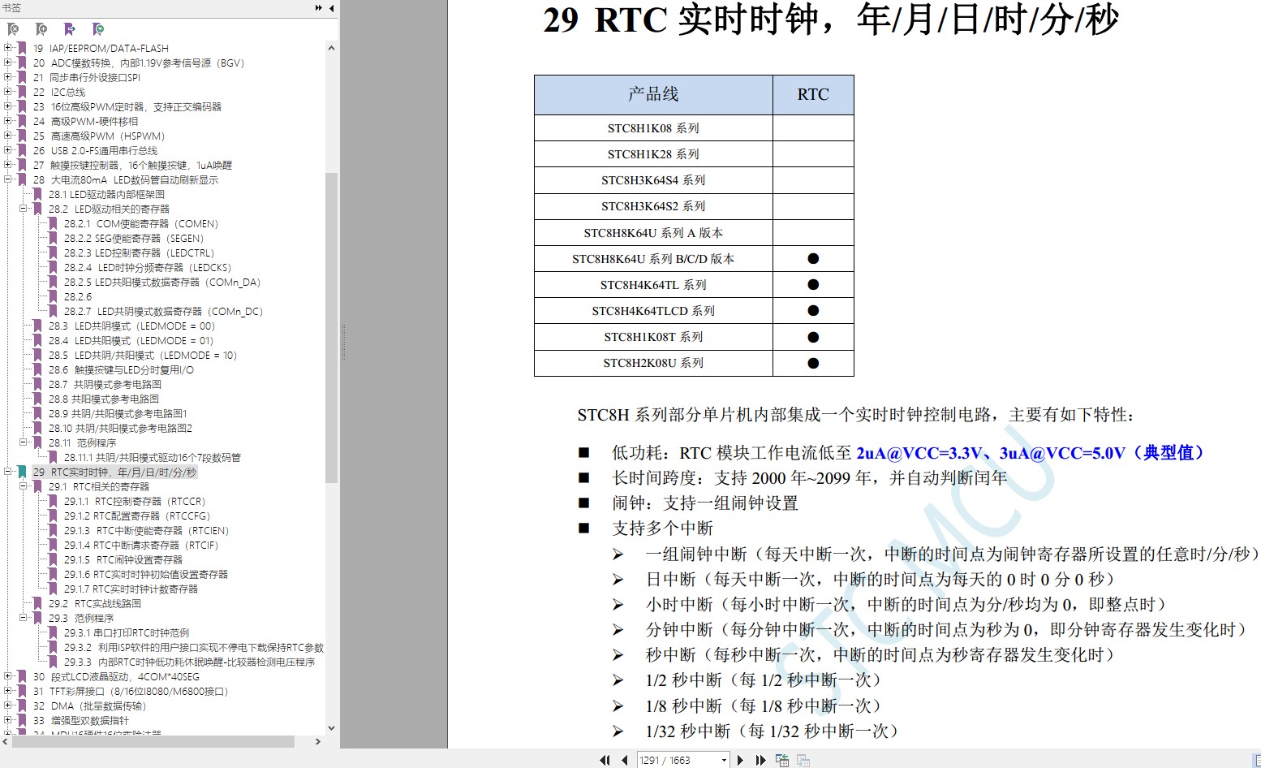Open bookmark 33 增强型双数据指针
Image resolution: width=1261 pixels, height=768 pixels.
[80, 720]
